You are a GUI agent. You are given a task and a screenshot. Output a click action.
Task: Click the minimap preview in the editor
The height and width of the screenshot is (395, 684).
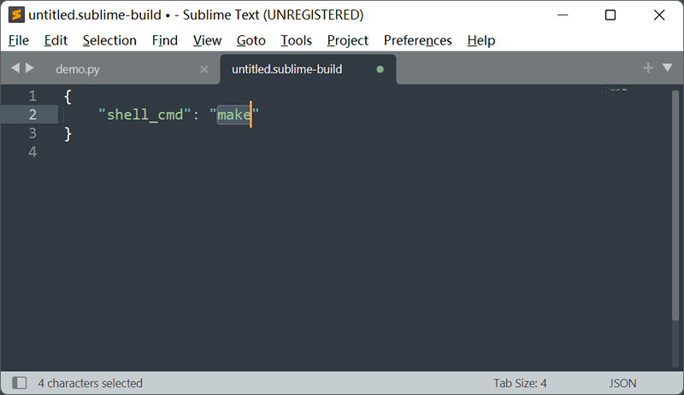pos(616,90)
